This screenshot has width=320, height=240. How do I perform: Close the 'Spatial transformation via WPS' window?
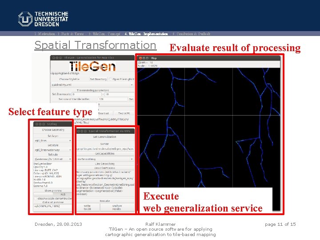click(x=78, y=131)
